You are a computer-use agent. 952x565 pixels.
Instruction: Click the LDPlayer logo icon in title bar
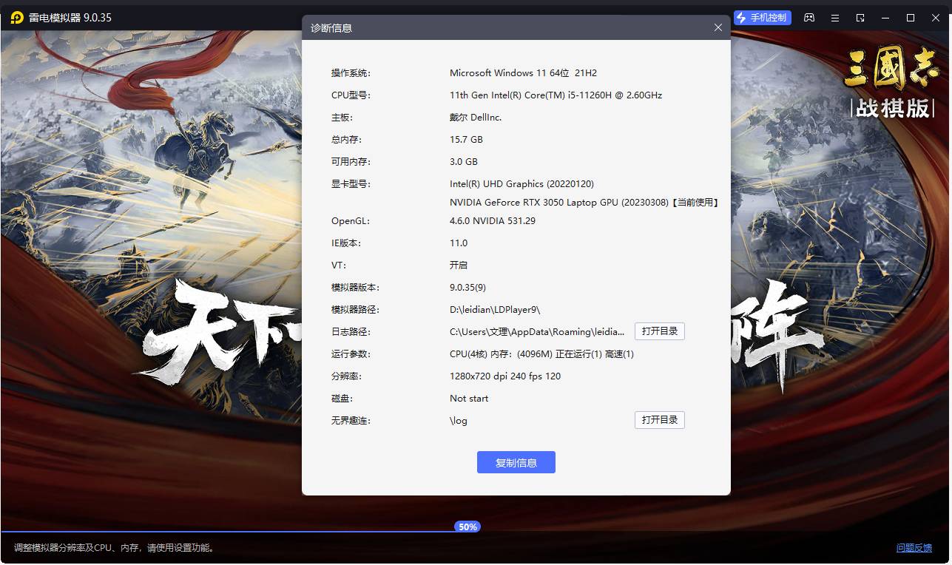pos(16,18)
